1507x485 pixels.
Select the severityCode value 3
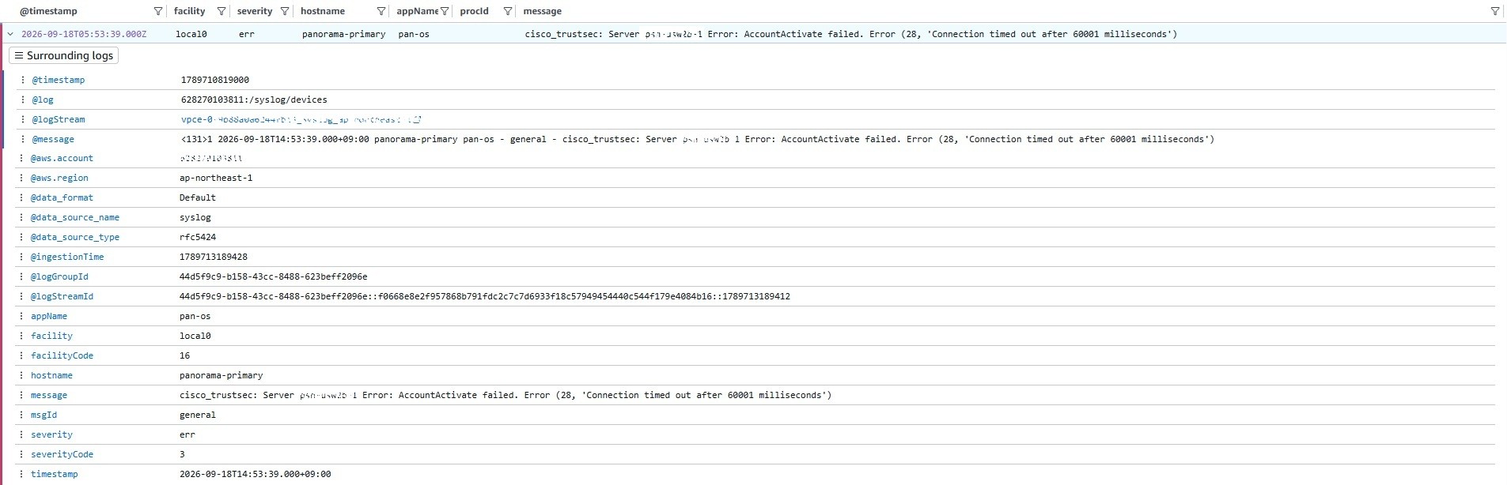(x=182, y=454)
